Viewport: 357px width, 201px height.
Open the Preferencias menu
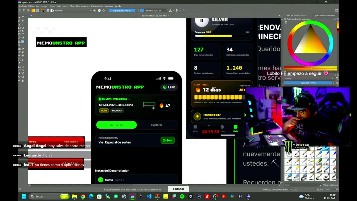(97, 6)
